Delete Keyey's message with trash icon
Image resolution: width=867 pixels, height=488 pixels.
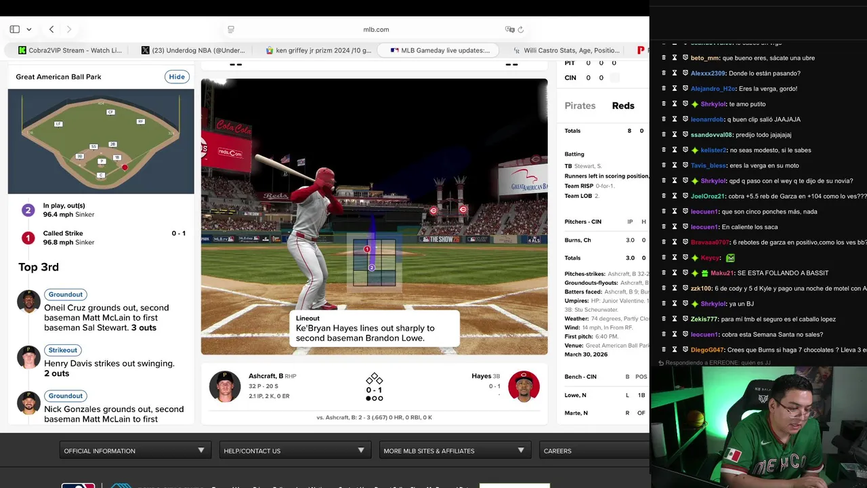pyautogui.click(x=664, y=258)
